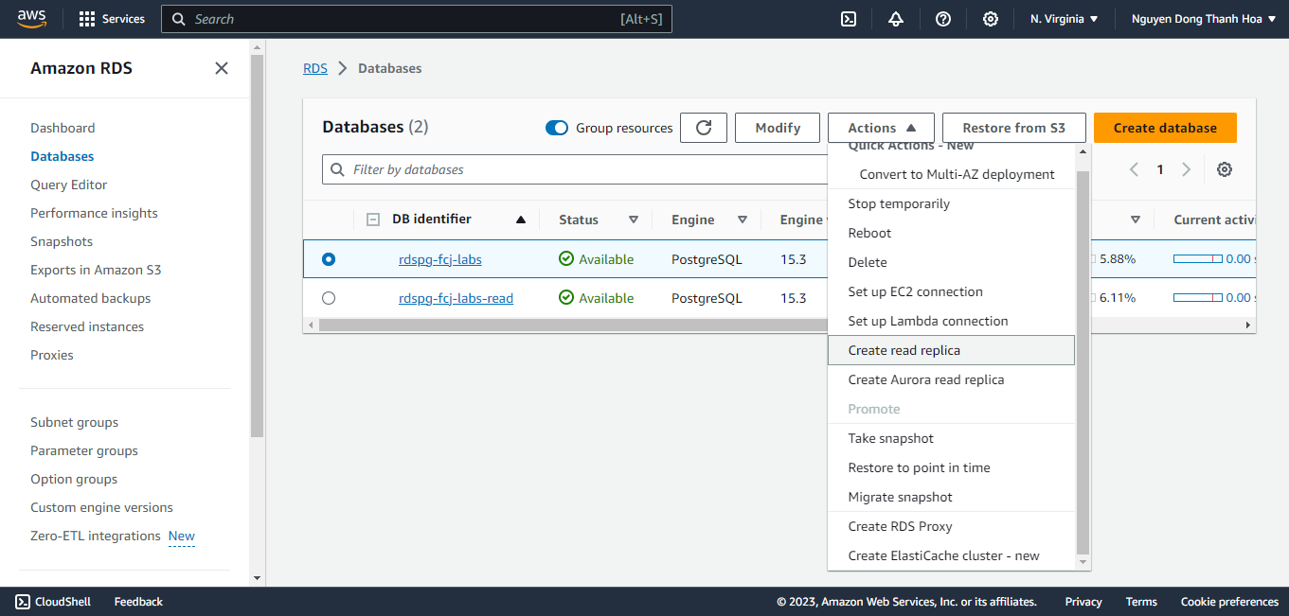Launch CloudShell from top bar icon
This screenshot has height=616, width=1289.
click(849, 19)
